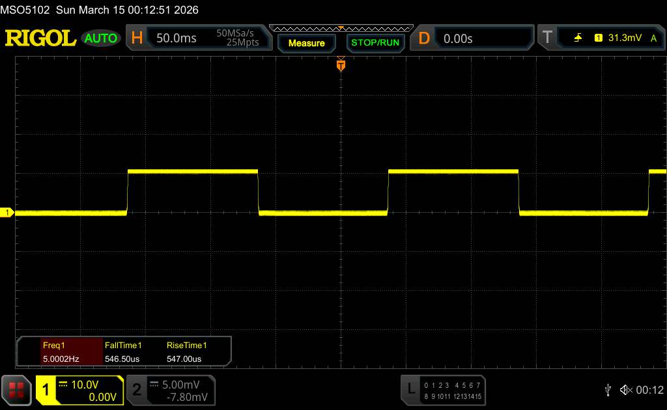Open the 31.3mV trigger level setting
The image size is (667, 410).
[623, 38]
